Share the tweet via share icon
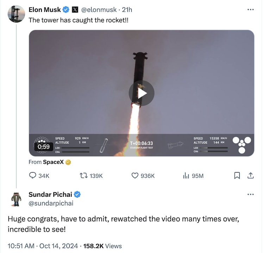 click(x=251, y=175)
